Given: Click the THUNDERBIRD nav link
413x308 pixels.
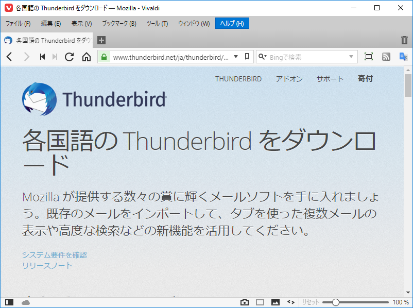Looking at the screenshot, I should 238,79.
